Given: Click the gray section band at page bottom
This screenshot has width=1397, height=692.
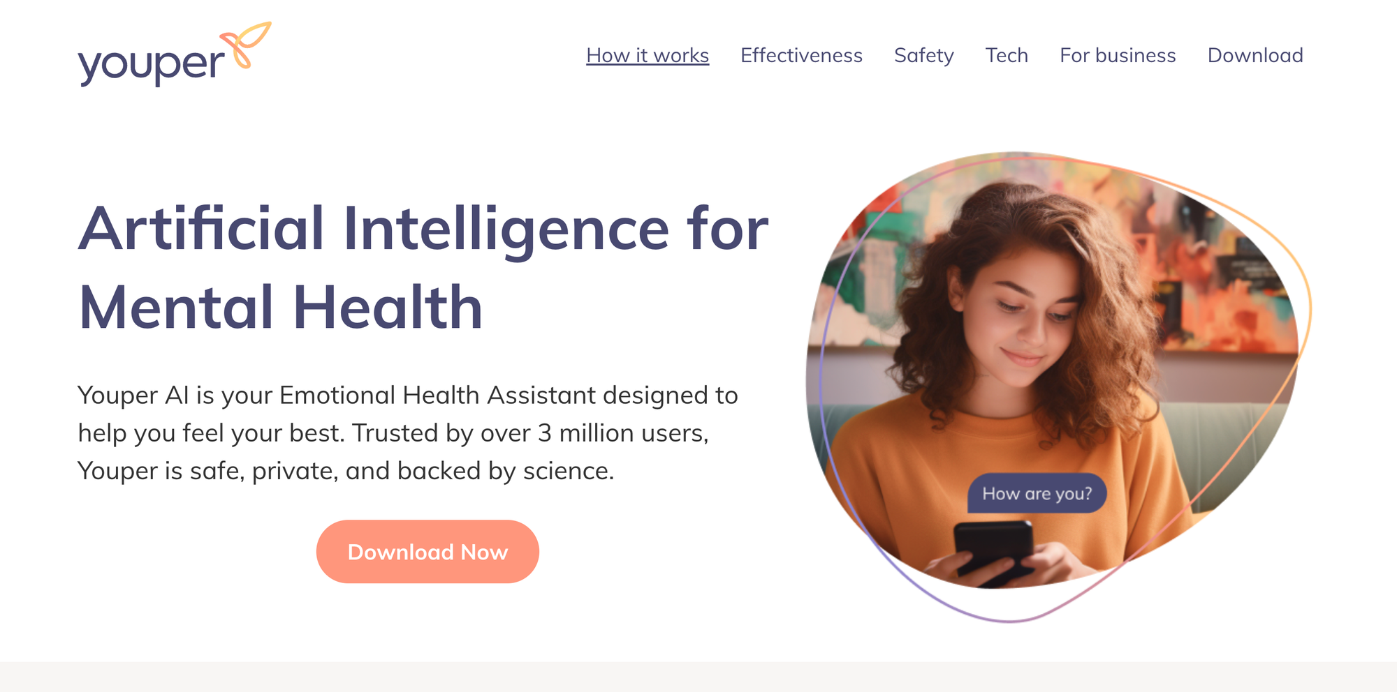Looking at the screenshot, I should (x=698, y=677).
